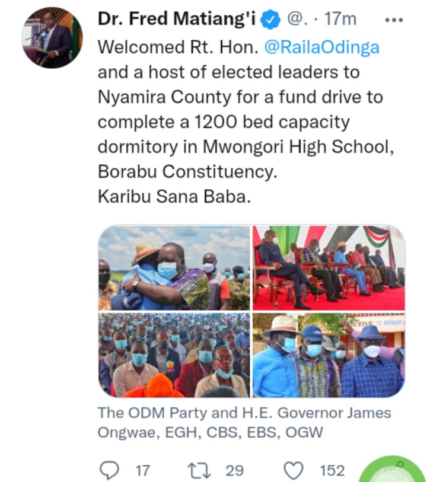Viewport: 427px width, 482px height.
Task: Click the like count 152
Action: point(332,471)
